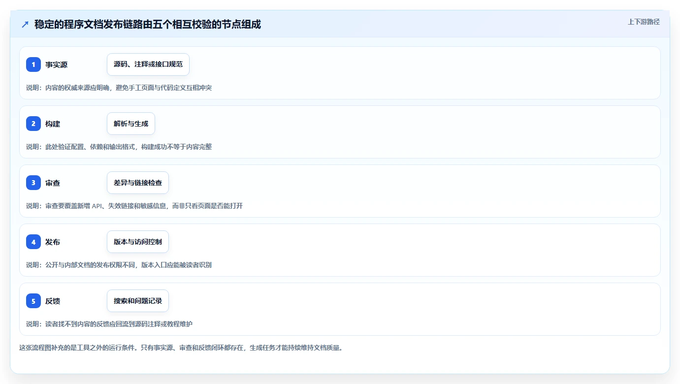Click the 审查 step label

point(53,183)
